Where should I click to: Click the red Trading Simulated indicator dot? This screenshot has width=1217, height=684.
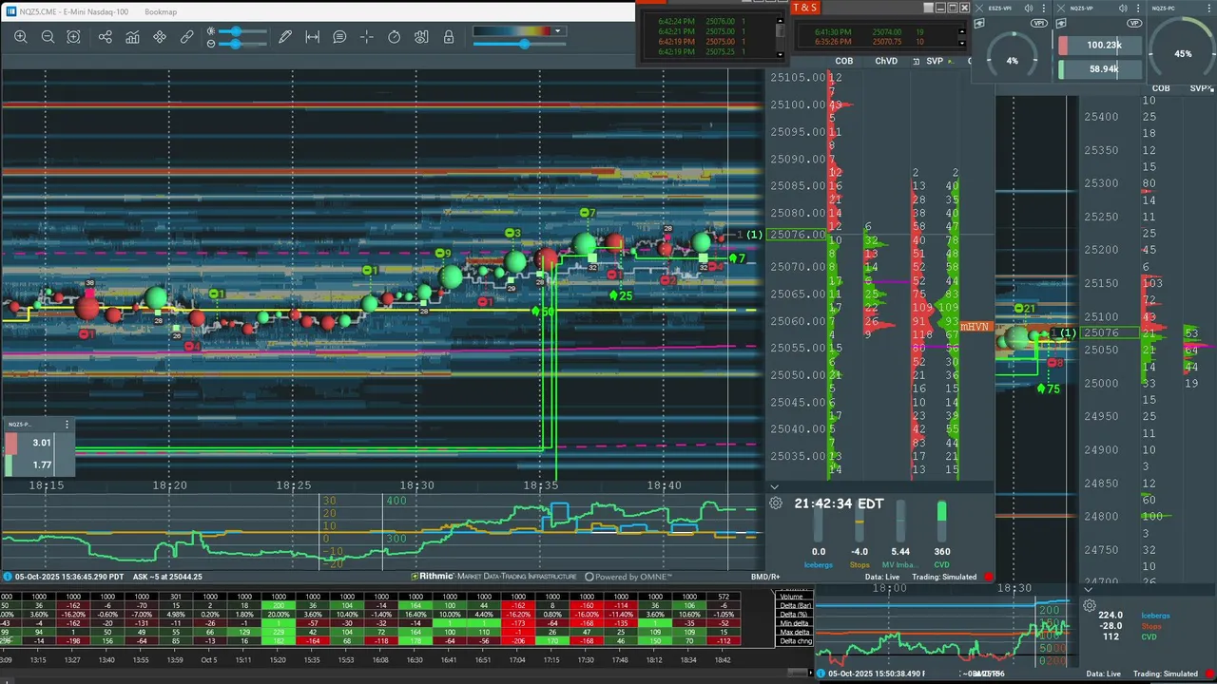[989, 577]
